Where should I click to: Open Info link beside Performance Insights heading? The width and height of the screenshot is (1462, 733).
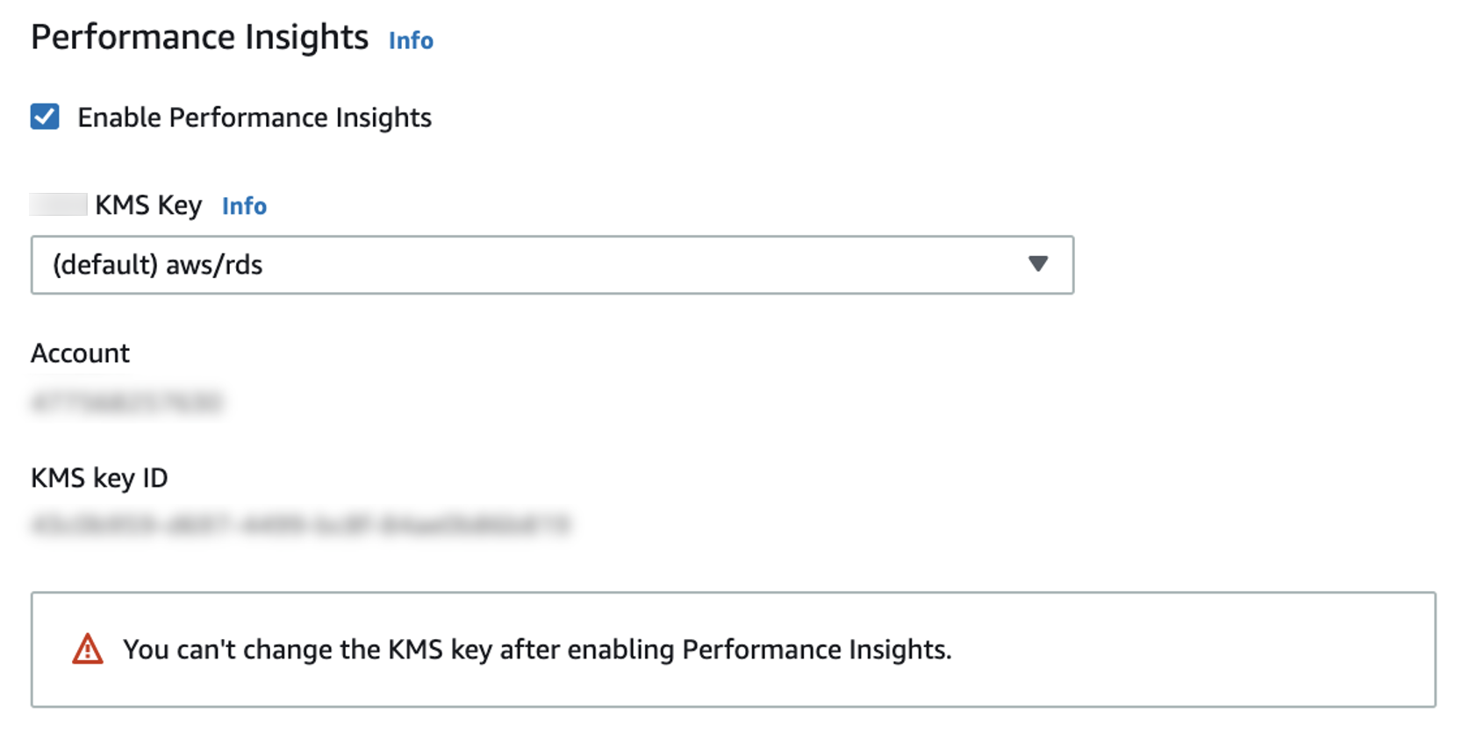[411, 40]
